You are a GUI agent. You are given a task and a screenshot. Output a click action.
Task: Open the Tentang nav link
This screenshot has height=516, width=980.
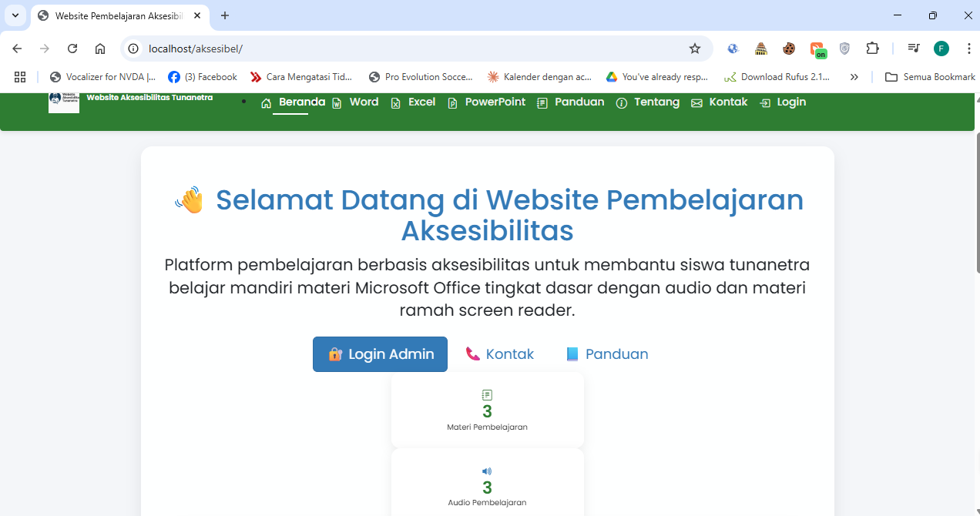pyautogui.click(x=648, y=102)
